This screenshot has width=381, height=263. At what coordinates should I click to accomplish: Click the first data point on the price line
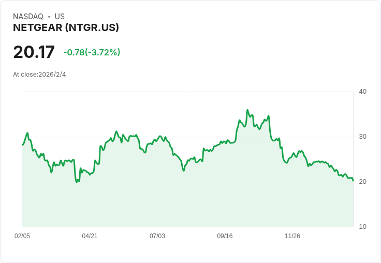(x=23, y=144)
